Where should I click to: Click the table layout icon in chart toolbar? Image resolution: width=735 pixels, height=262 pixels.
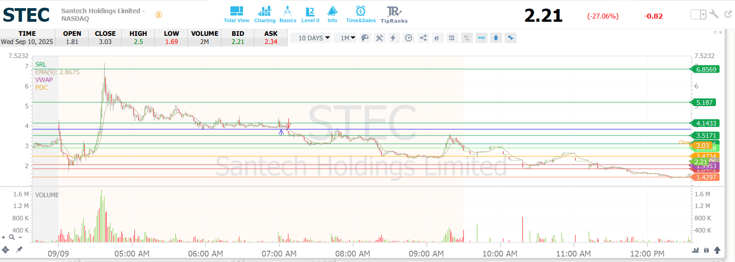[x=452, y=38]
